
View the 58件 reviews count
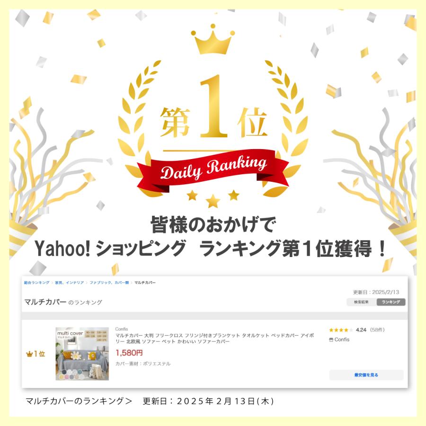pyautogui.click(x=377, y=330)
